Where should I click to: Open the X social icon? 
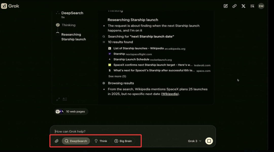[x=243, y=6]
